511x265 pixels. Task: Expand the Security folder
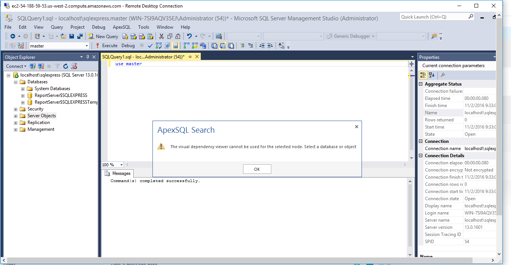pyautogui.click(x=16, y=109)
